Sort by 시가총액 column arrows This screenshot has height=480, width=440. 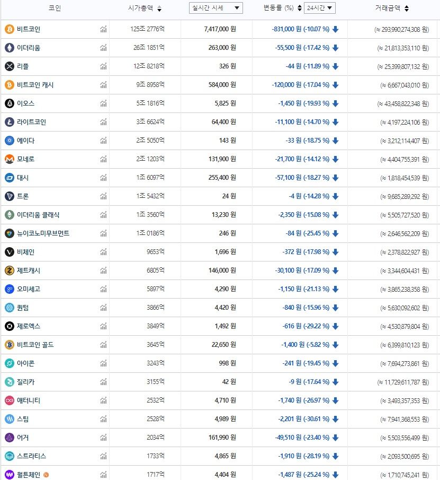pyautogui.click(x=159, y=8)
